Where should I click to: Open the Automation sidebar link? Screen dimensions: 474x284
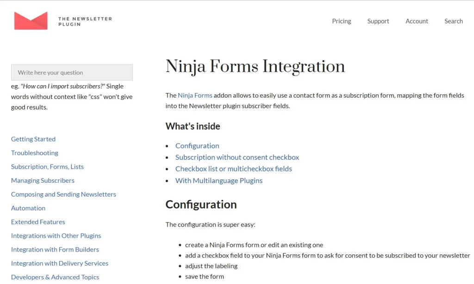point(28,208)
